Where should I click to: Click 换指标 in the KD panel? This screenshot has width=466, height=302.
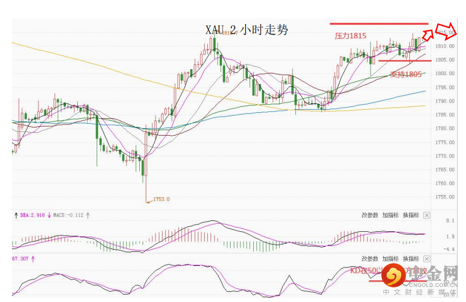(411, 259)
